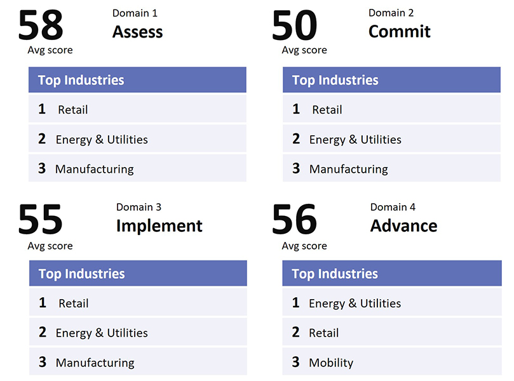Select Mobility row in Advance list
The height and width of the screenshot is (381, 514).
[x=330, y=363]
